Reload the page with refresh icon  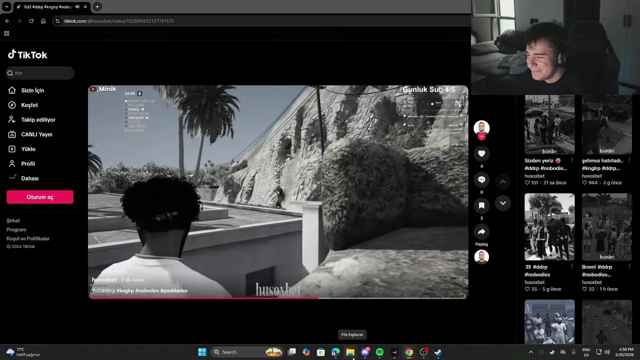[31, 21]
